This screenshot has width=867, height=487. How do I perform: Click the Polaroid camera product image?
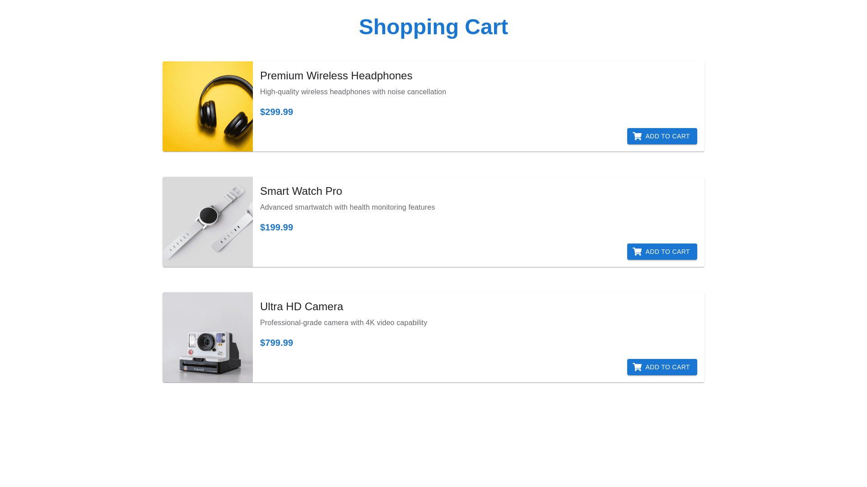(208, 337)
